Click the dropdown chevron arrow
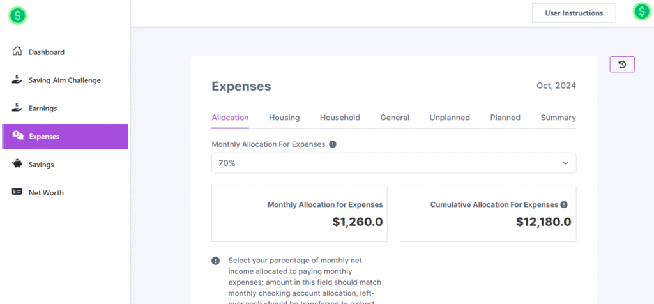Viewport: 654px width, 304px height. tap(565, 163)
